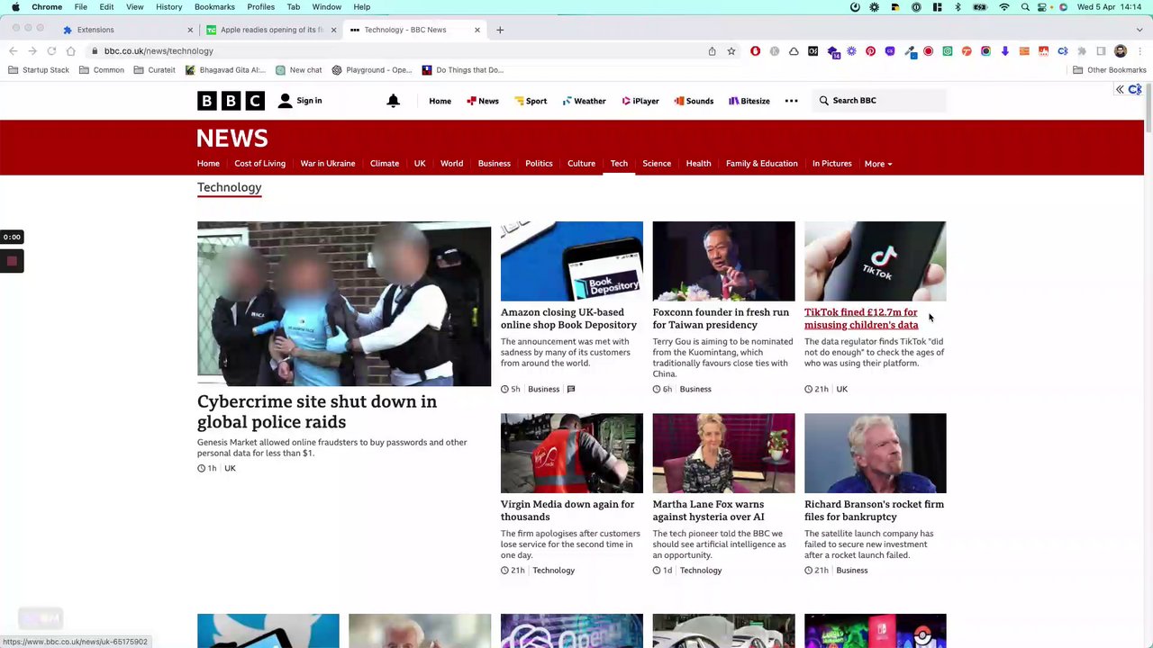1153x648 pixels.
Task: Click the Sign in person icon
Action: click(285, 101)
